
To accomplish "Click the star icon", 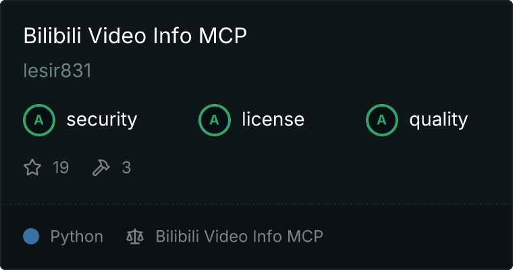I will tap(32, 167).
